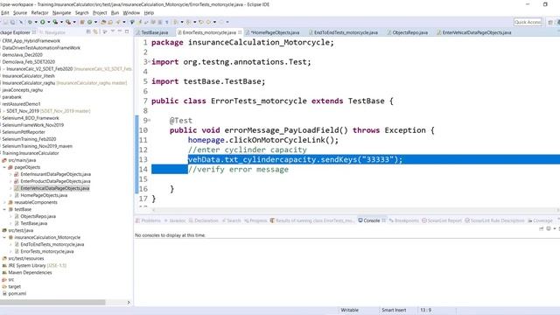Click Link with Editor icon in Package Explorer
This screenshot has height=315, width=560.
click(x=95, y=31)
